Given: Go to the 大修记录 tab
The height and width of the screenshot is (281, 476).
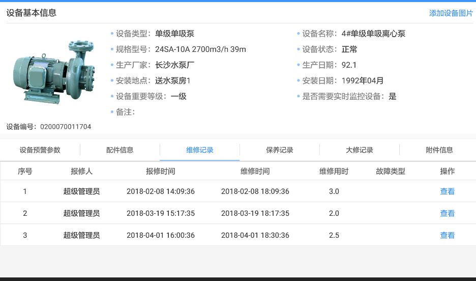Looking at the screenshot, I should click(360, 150).
